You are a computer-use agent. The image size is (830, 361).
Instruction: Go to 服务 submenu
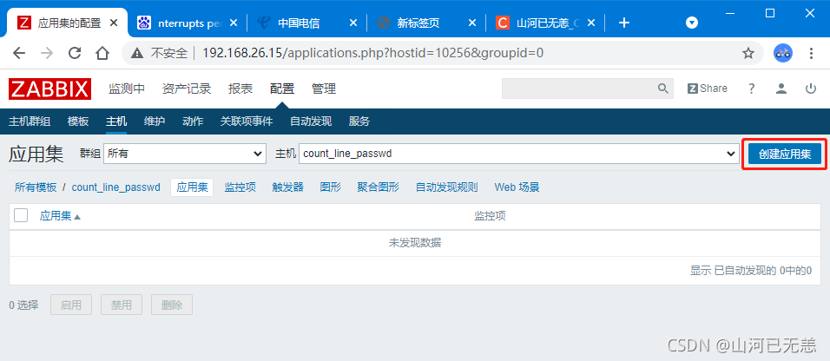pos(359,121)
